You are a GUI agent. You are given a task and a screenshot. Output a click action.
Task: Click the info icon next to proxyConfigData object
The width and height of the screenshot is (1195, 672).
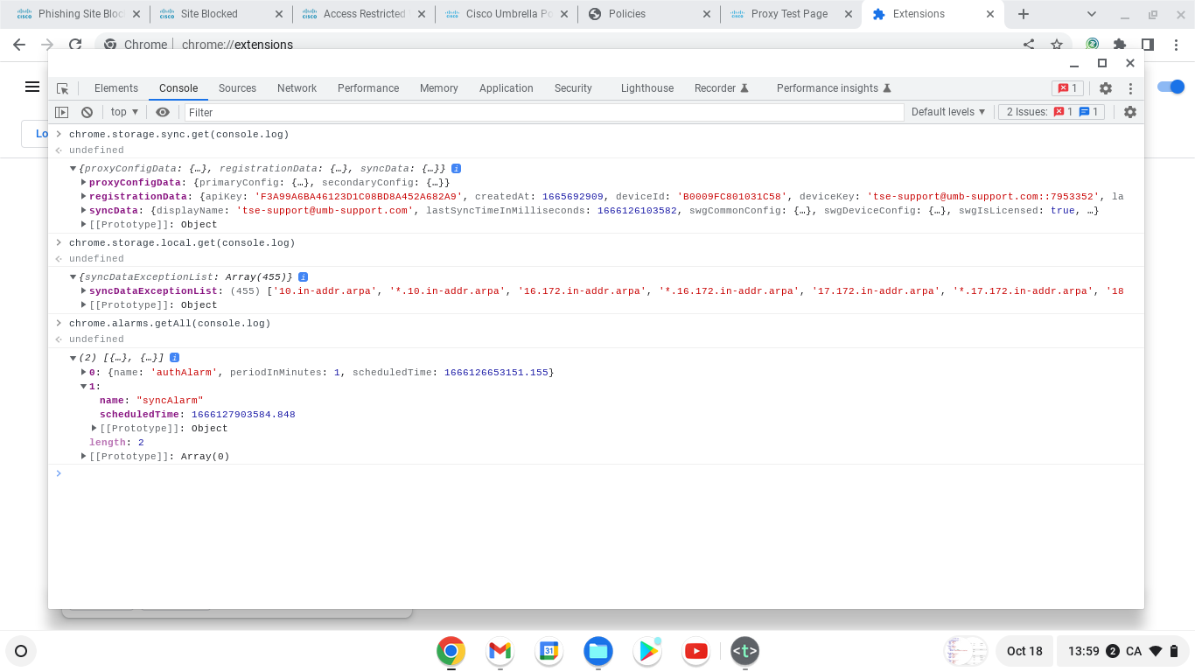point(456,168)
